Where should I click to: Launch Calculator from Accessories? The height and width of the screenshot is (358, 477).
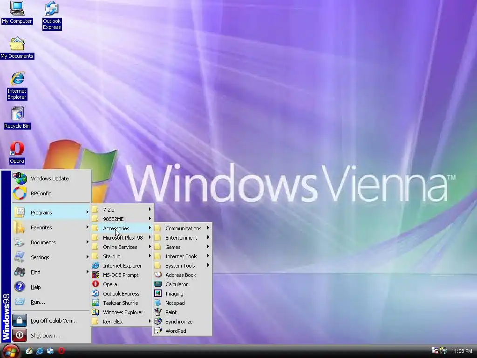click(182, 284)
